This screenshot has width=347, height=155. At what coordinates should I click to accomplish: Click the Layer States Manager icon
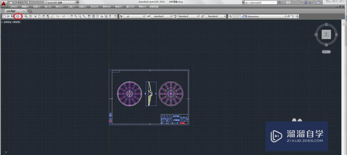coord(297,16)
